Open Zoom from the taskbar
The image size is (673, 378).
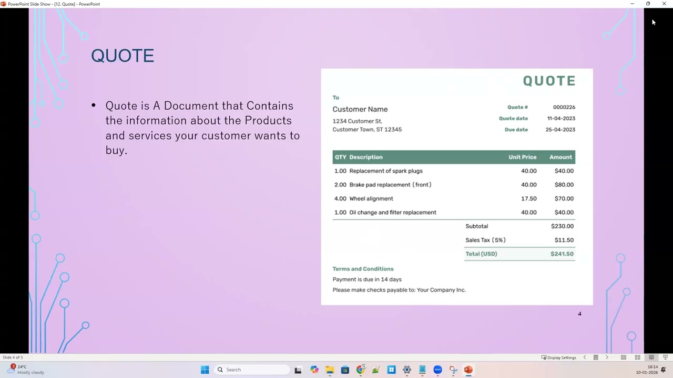click(x=437, y=370)
